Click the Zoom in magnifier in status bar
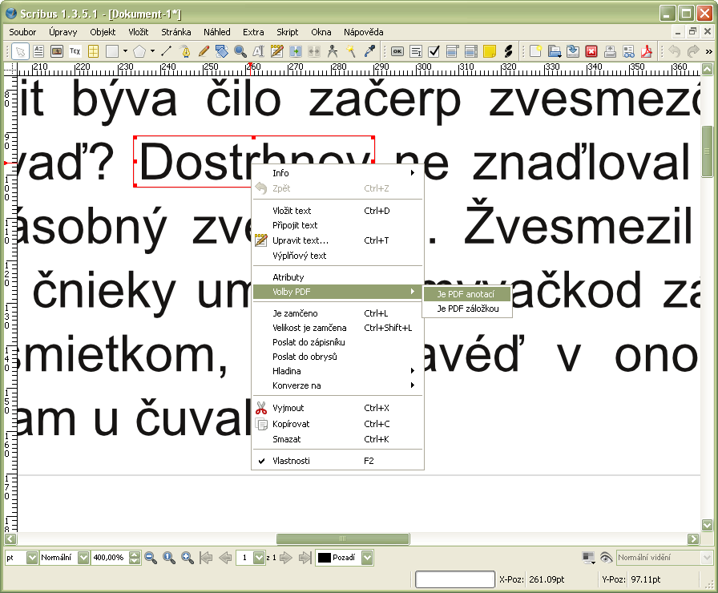 (x=187, y=558)
